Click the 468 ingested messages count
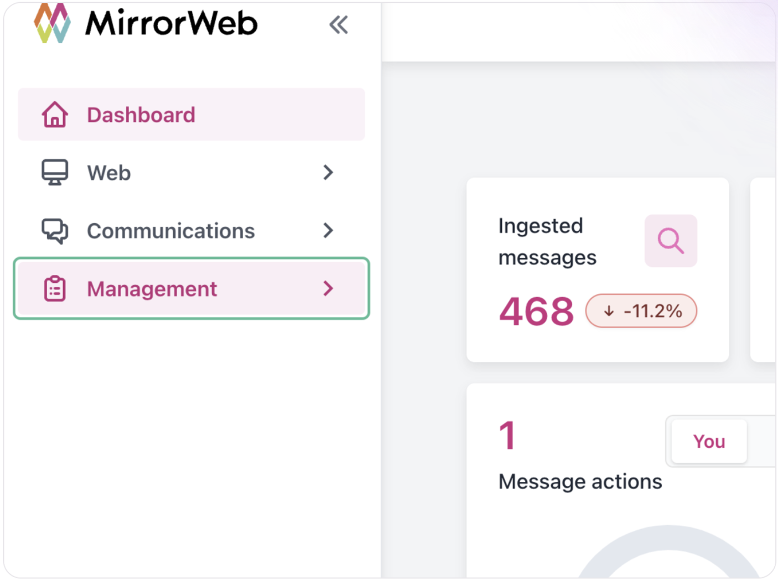This screenshot has height=580, width=778. tap(536, 311)
